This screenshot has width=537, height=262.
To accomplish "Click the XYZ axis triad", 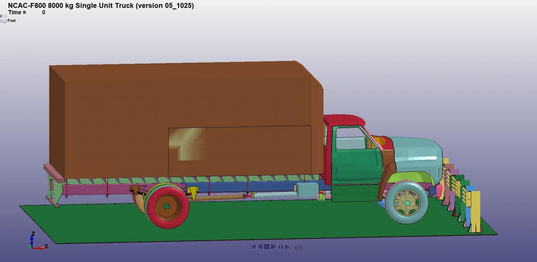I will [38, 241].
